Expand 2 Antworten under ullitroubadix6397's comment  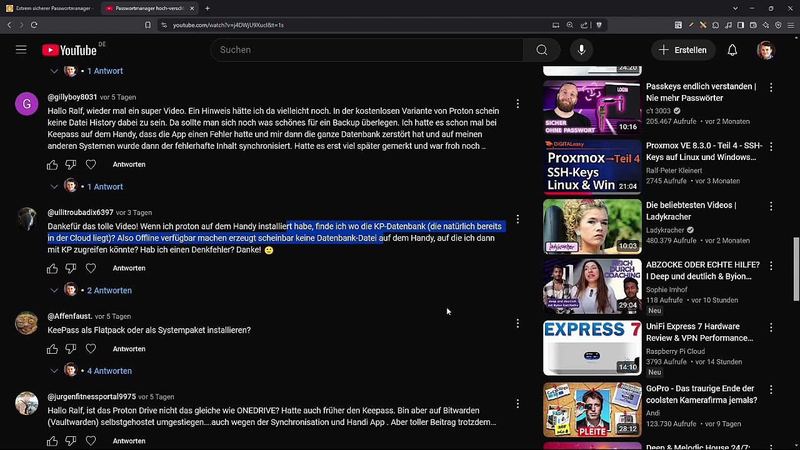click(109, 291)
